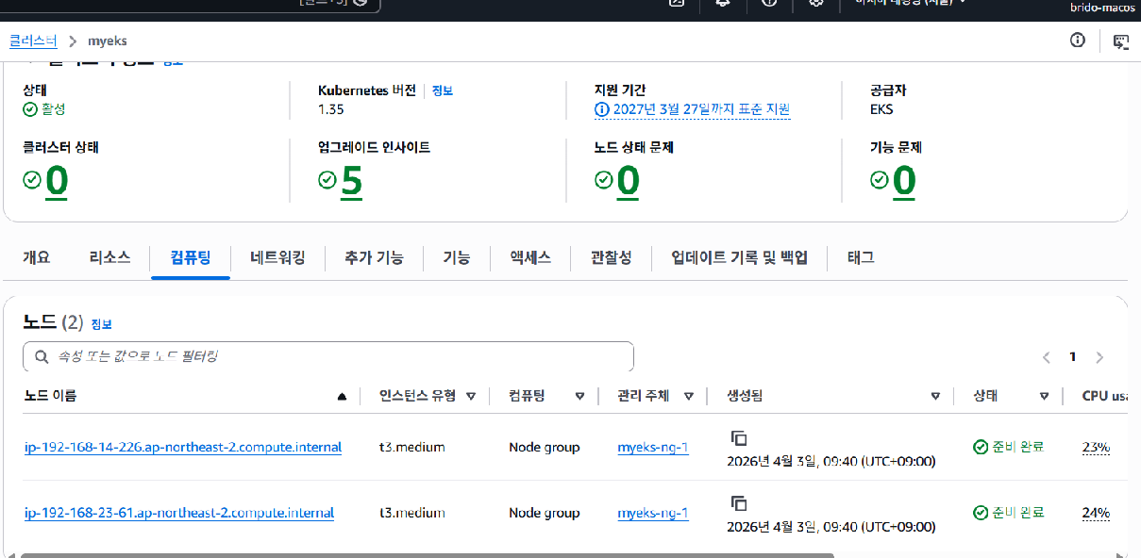Sort nodes by 관리 주체 column
The width and height of the screenshot is (1141, 558).
(689, 397)
